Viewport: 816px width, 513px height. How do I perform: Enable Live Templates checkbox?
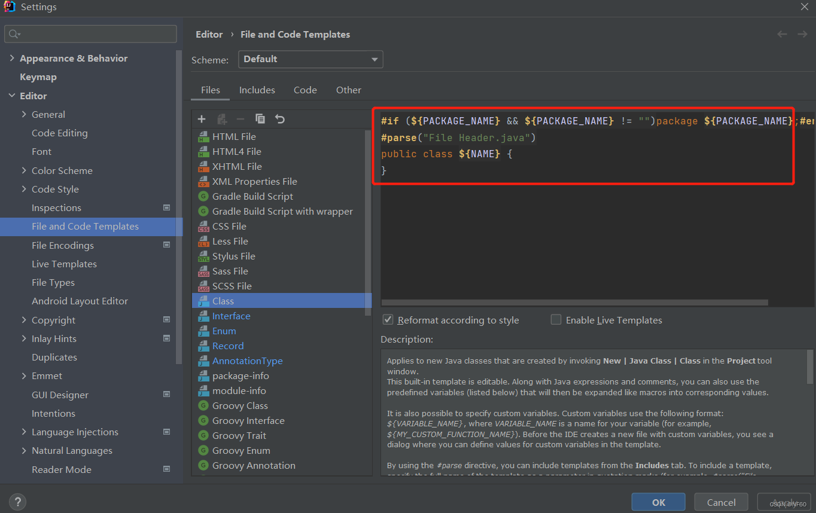point(556,320)
